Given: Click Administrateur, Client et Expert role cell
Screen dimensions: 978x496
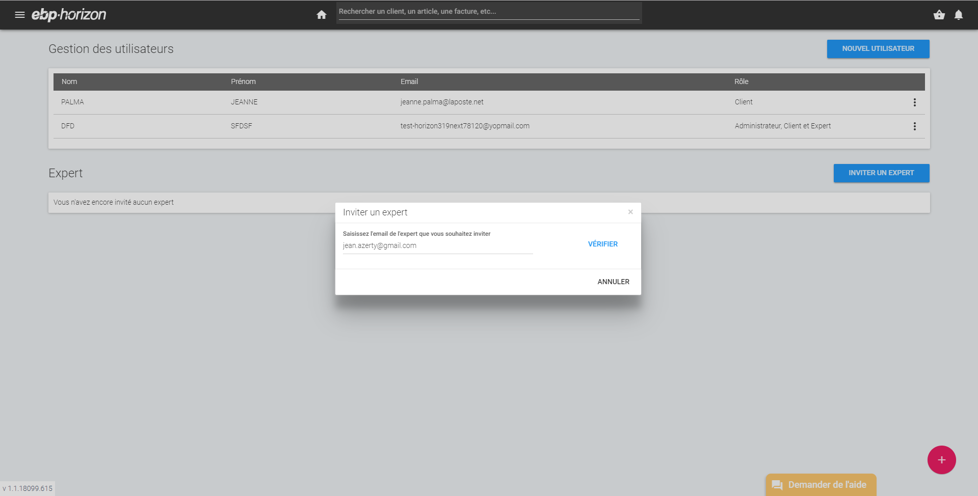Looking at the screenshot, I should [x=783, y=126].
